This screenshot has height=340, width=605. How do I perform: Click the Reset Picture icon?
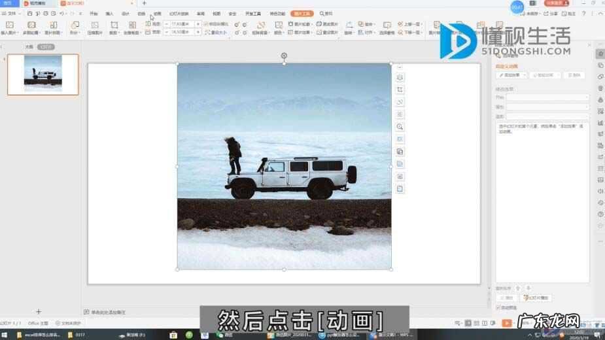coord(327,33)
